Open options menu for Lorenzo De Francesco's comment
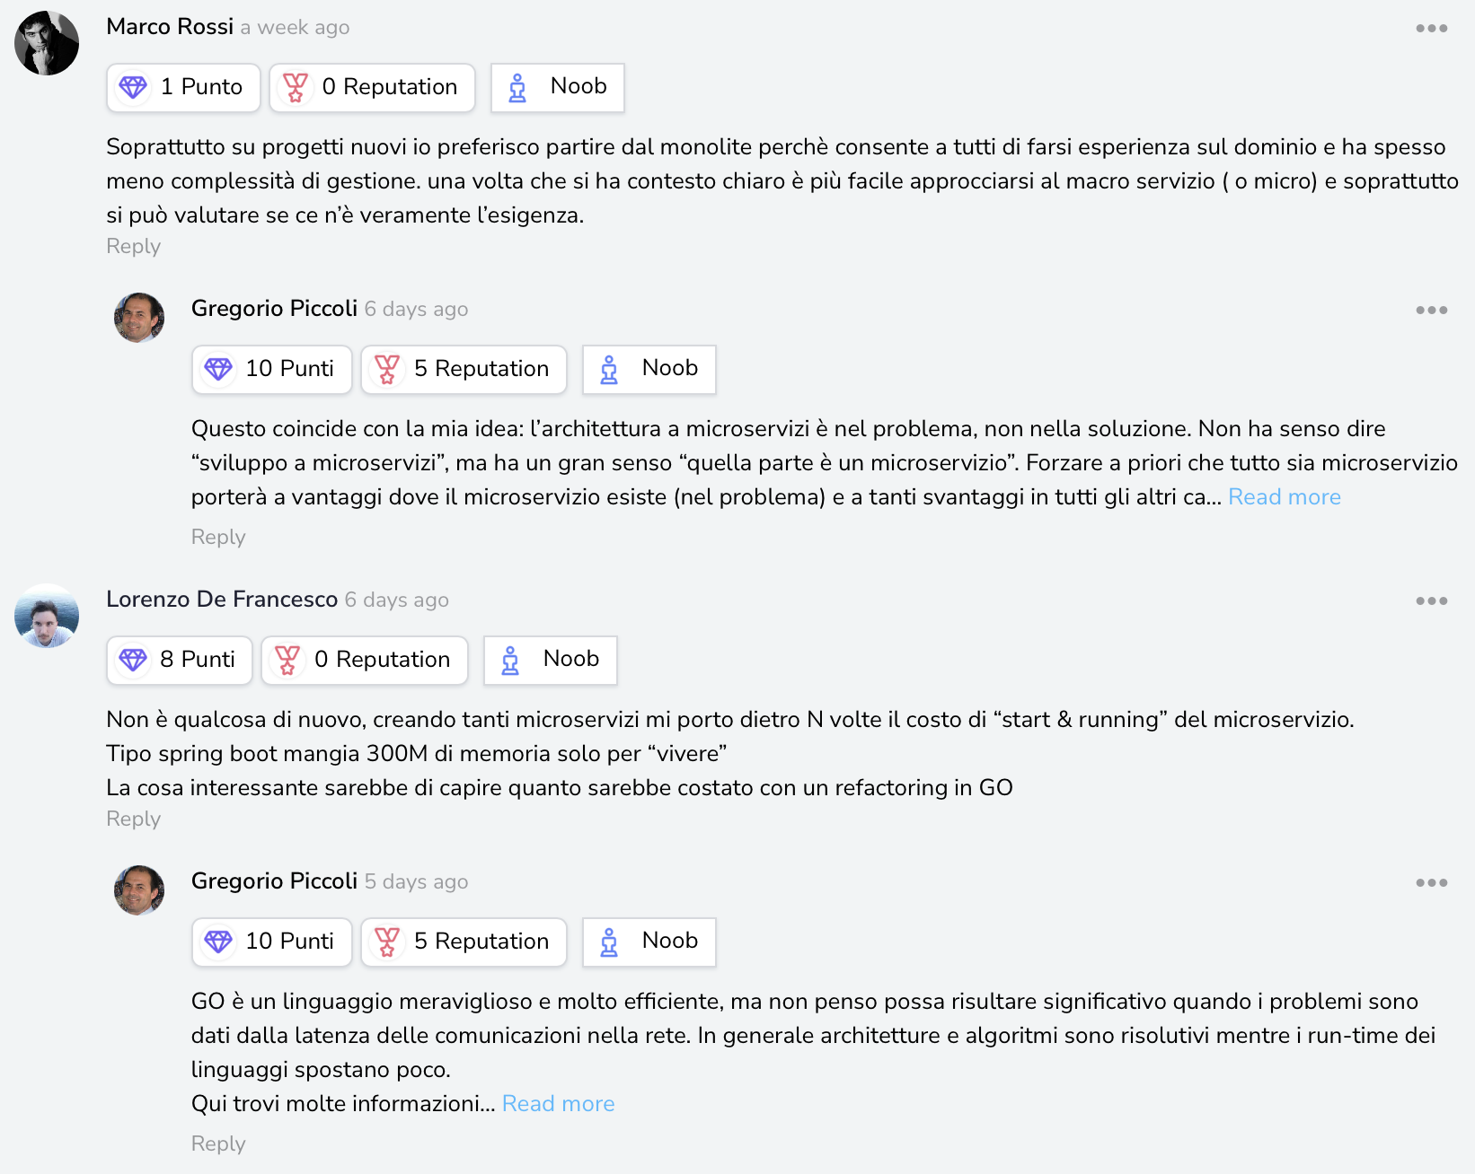This screenshot has height=1174, width=1475. click(1431, 601)
